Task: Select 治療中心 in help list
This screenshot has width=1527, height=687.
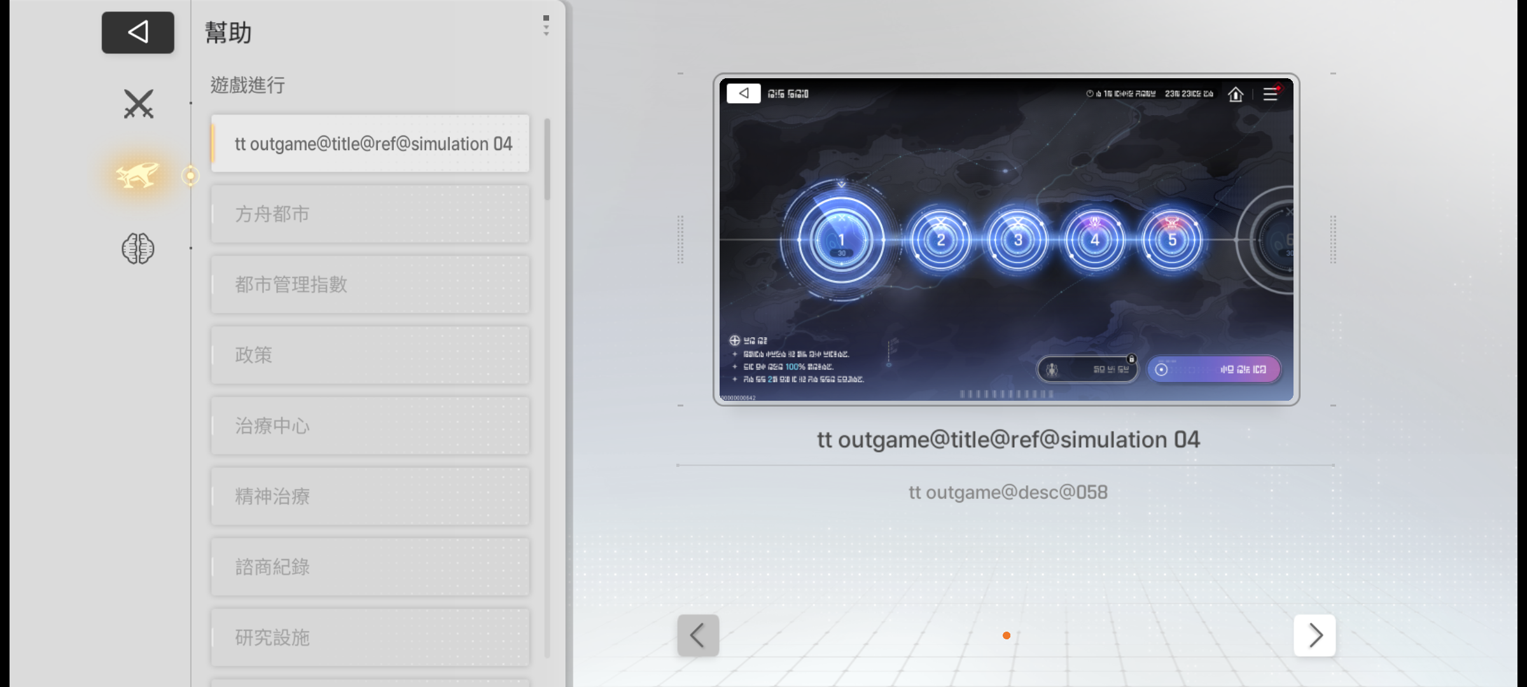Action: click(x=370, y=426)
